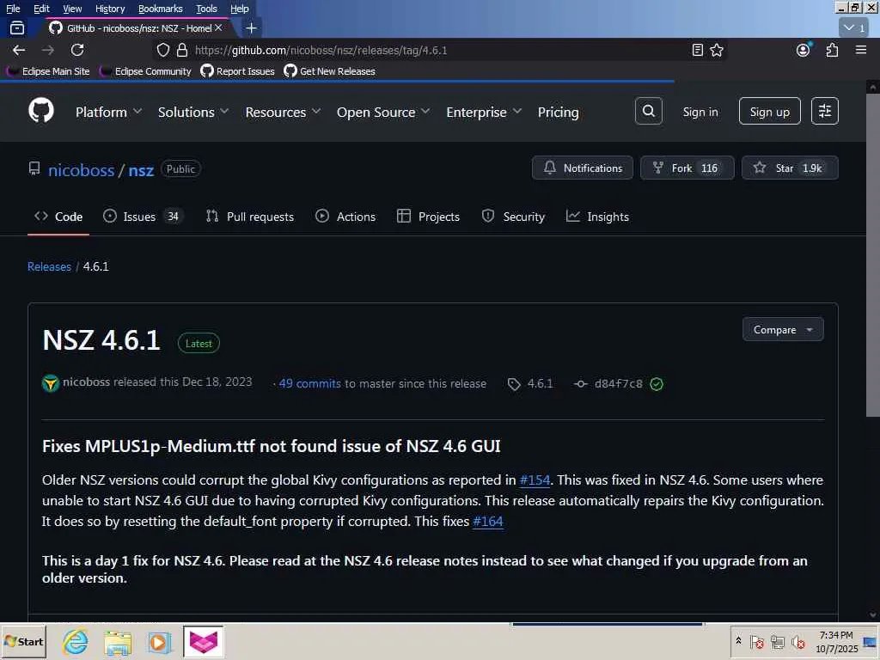Switch to the Security tab

[x=513, y=217]
